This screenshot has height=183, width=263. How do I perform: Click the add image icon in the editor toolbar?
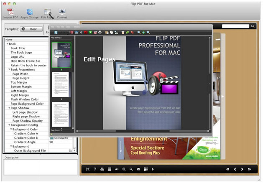point(77,32)
